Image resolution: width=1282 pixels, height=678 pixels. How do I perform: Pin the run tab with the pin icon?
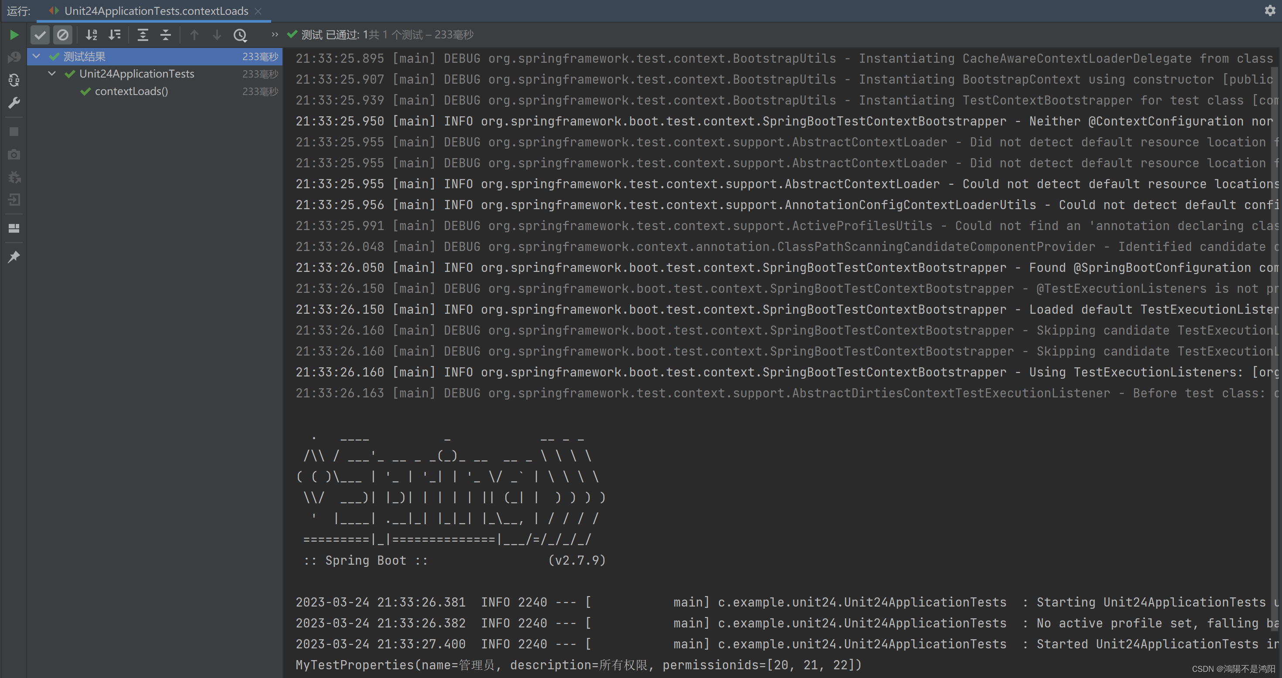14,257
